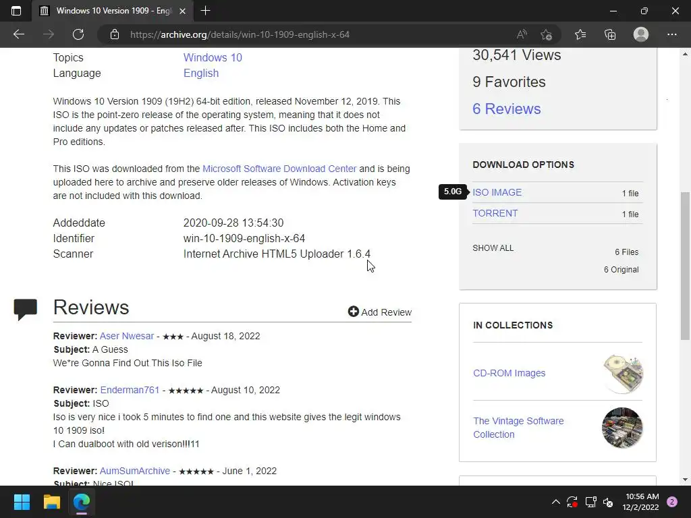Click the Reviews speech bubble icon

pos(25,309)
